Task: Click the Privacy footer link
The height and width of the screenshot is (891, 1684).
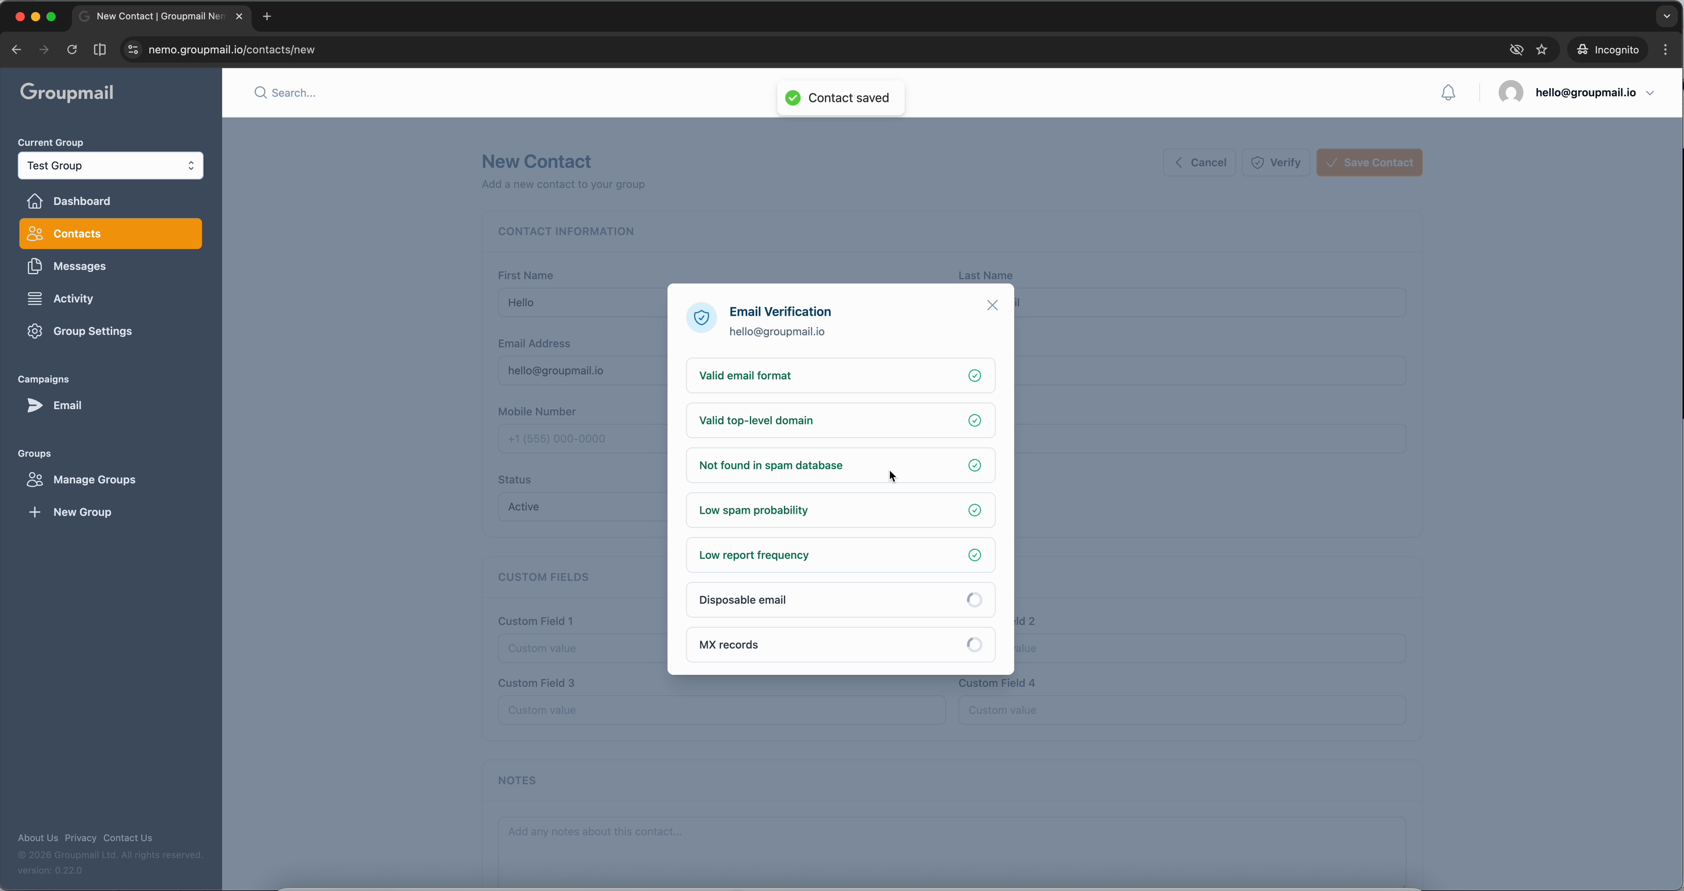Action: (81, 838)
